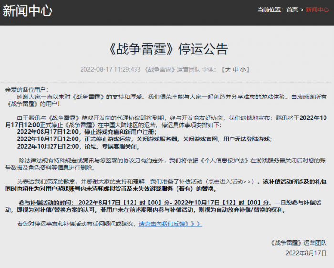
Task: Set font size to 小
Action: [243, 69]
